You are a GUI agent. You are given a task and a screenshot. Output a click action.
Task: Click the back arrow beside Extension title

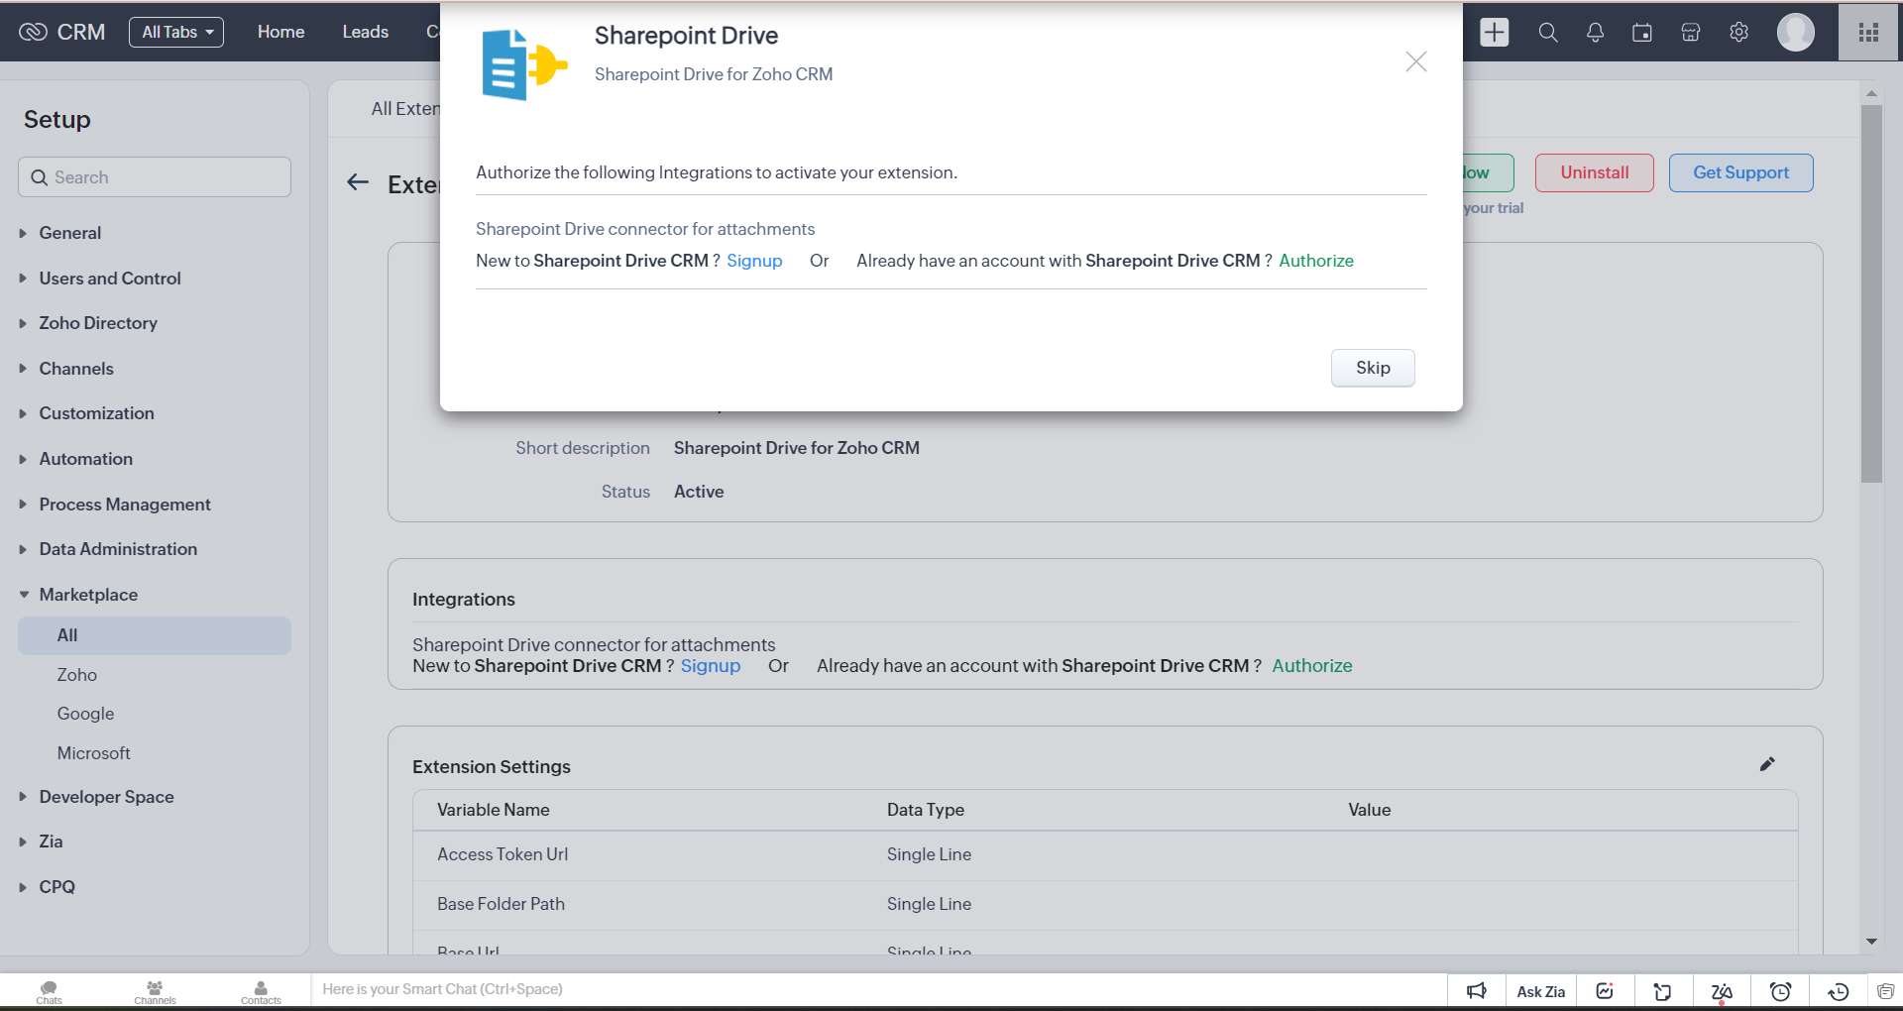(x=358, y=182)
